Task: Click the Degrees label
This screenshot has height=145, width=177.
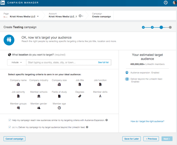Action: coord(80,92)
